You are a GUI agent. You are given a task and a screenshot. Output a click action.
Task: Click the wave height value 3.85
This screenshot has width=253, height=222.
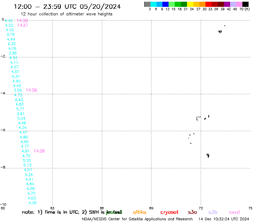[13, 53]
